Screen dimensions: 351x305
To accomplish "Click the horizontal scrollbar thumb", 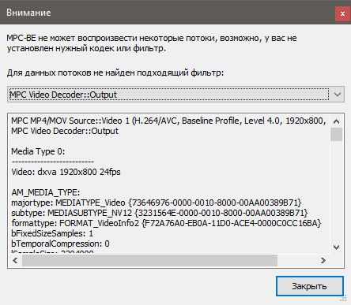I will point(149,261).
